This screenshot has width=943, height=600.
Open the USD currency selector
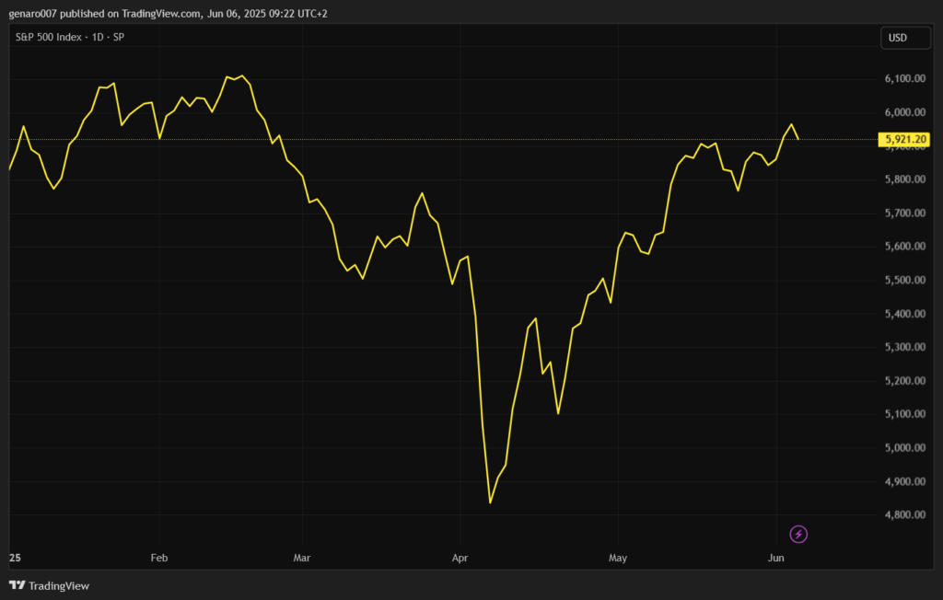pyautogui.click(x=899, y=38)
